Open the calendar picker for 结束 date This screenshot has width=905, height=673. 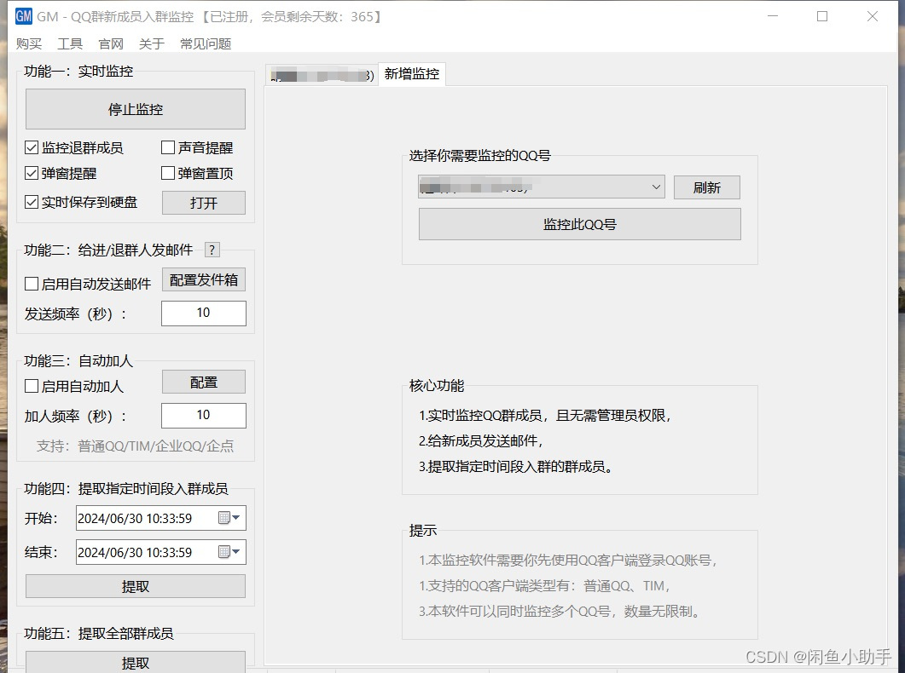pos(229,552)
